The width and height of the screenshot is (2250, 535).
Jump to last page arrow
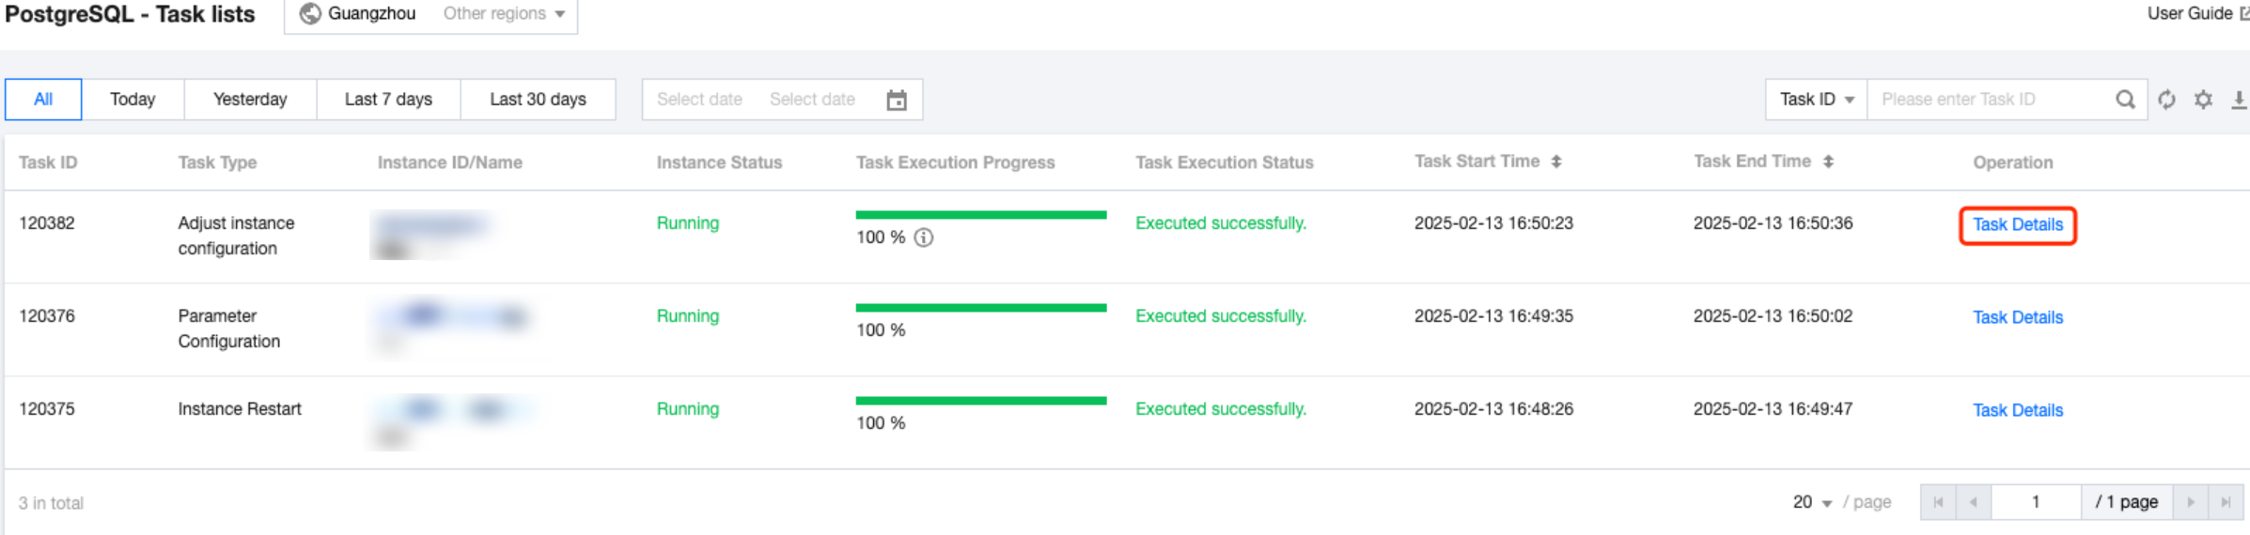(x=2226, y=502)
